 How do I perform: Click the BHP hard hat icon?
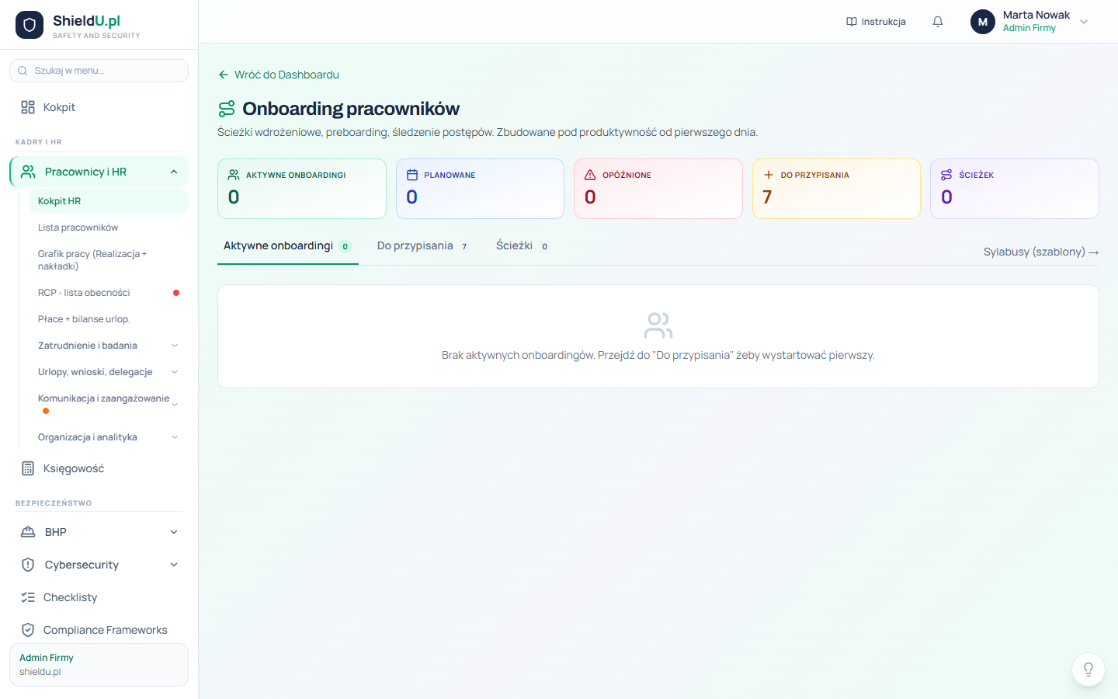[x=28, y=532]
